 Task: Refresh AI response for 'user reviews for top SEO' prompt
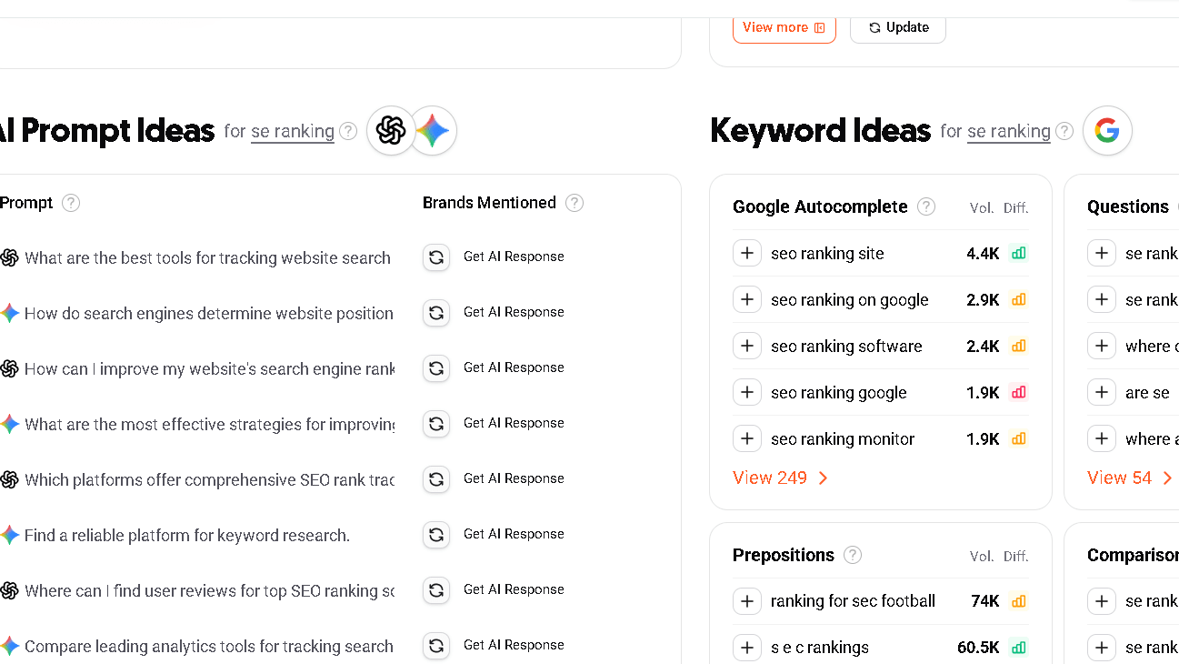click(x=436, y=590)
